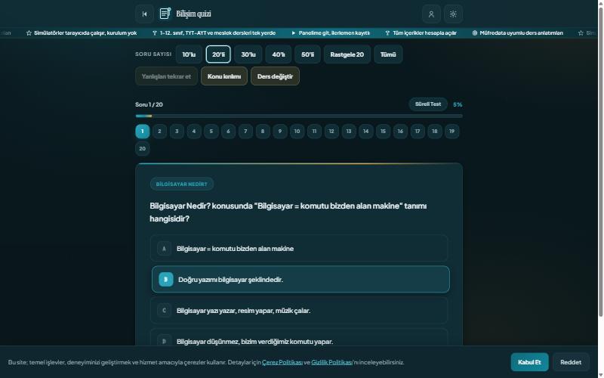Viewport: 604px width, 378px height.
Task: Jump to question 3
Action: point(177,131)
